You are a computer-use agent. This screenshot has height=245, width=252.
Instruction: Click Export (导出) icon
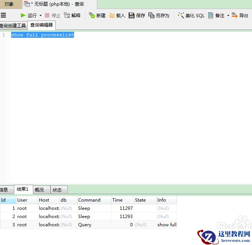(x=234, y=15)
